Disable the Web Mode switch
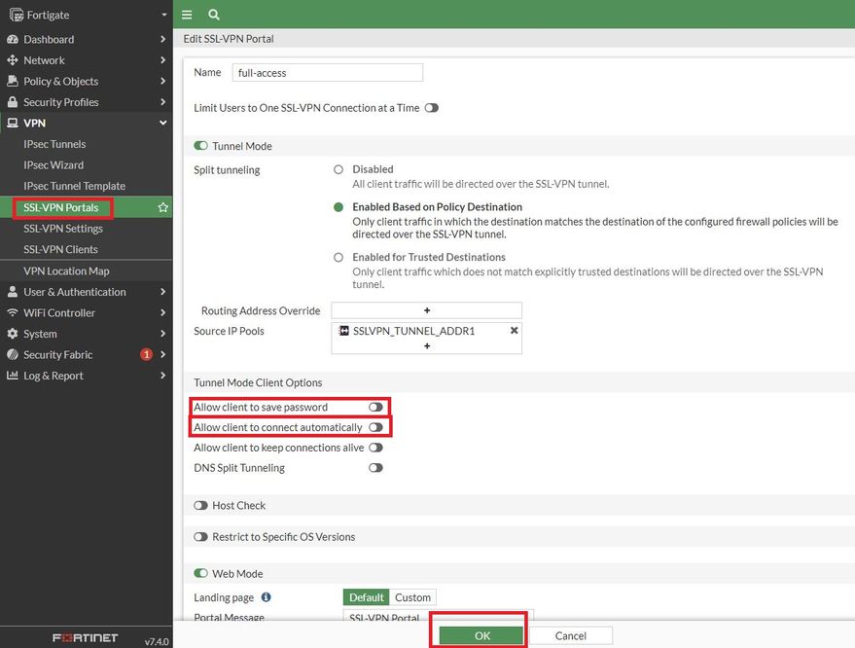Image resolution: width=855 pixels, height=648 pixels. coord(200,573)
